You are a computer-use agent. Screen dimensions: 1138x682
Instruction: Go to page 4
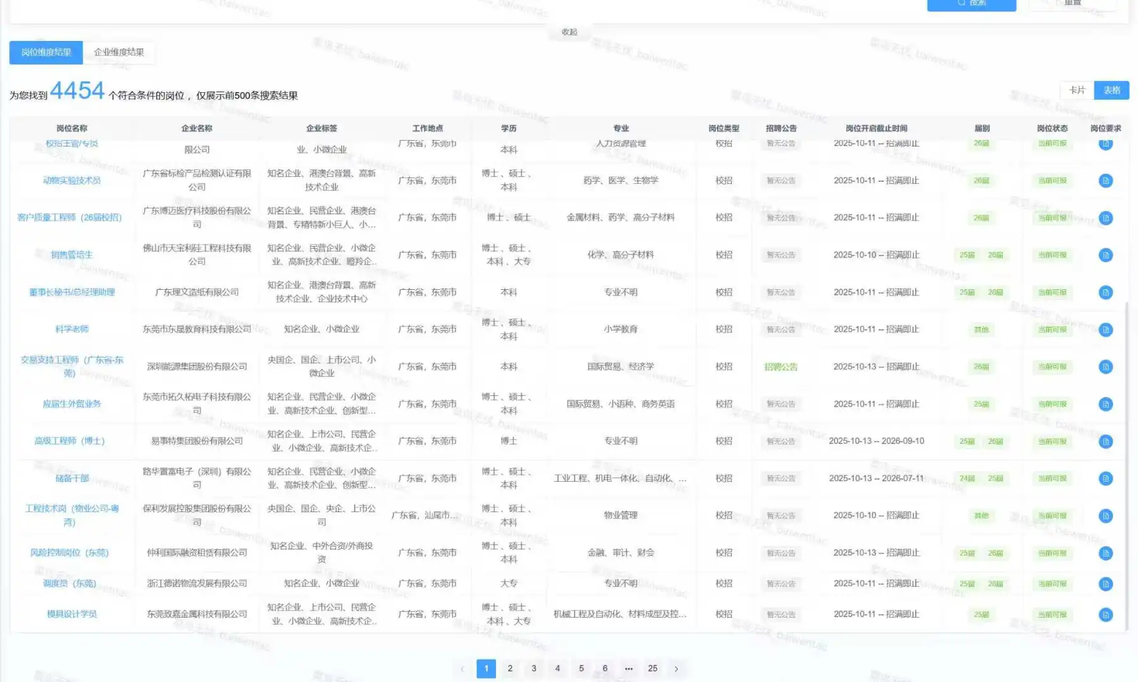pos(557,669)
